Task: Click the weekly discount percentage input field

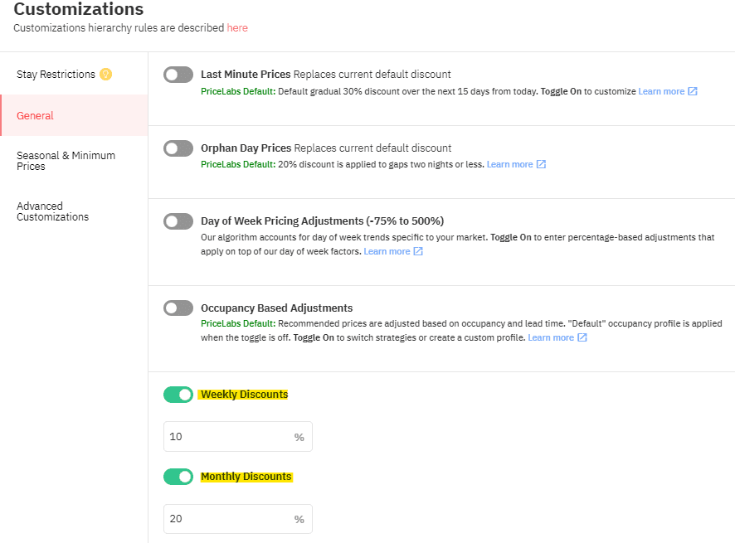Action: click(238, 436)
